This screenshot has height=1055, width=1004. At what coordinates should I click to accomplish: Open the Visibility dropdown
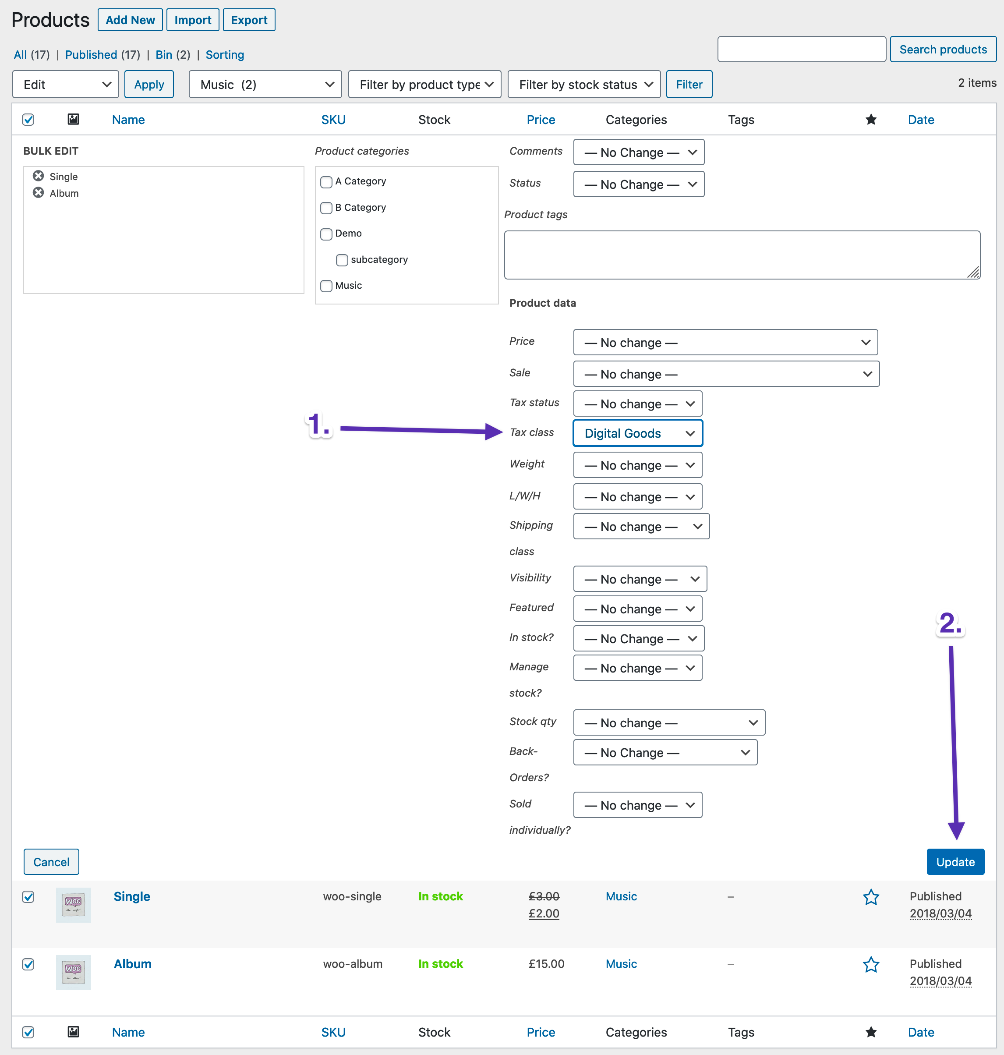[640, 579]
